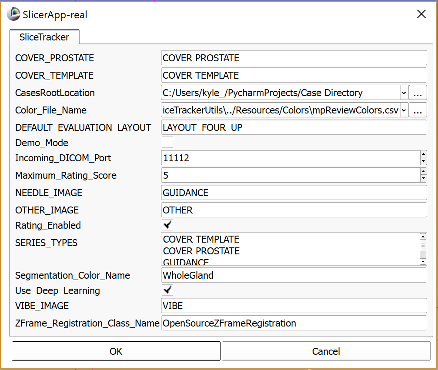Viewport: 438px width, 370px height.
Task: Browse for CasesRootLocation directory with ellipsis button
Action: click(x=418, y=93)
